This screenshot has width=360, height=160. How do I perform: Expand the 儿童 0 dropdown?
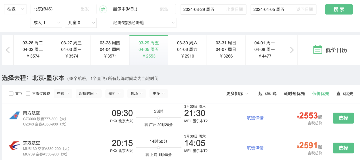(x=81, y=23)
